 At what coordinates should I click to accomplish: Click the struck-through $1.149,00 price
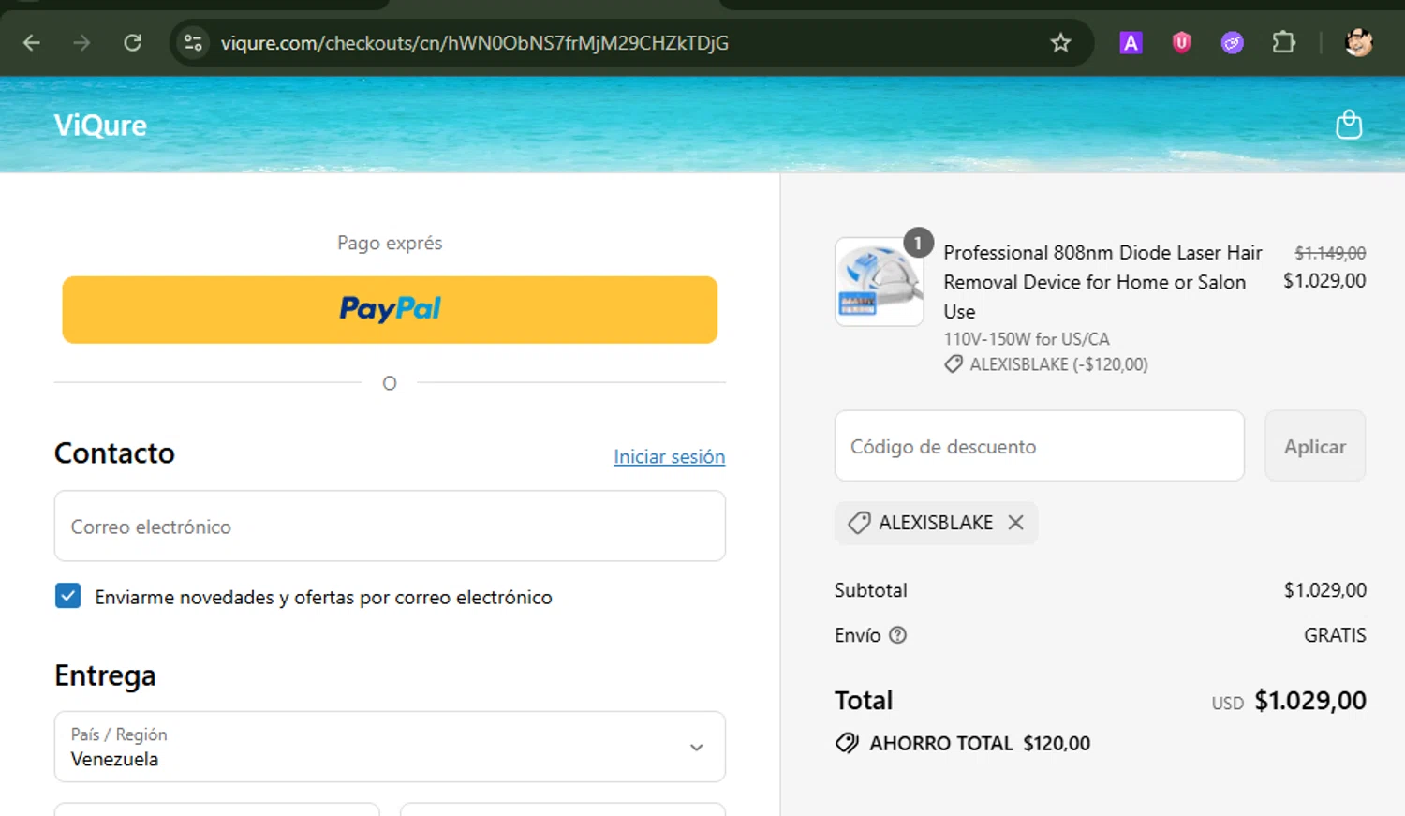1330,253
